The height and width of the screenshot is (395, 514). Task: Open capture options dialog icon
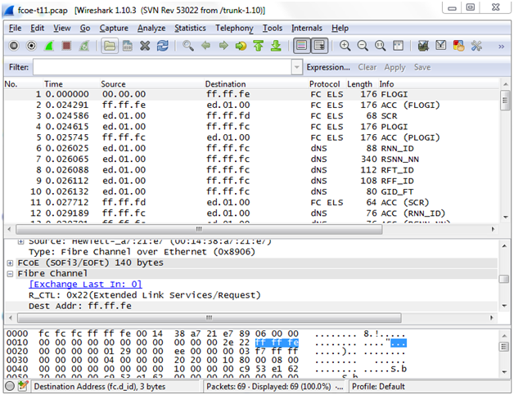click(31, 47)
